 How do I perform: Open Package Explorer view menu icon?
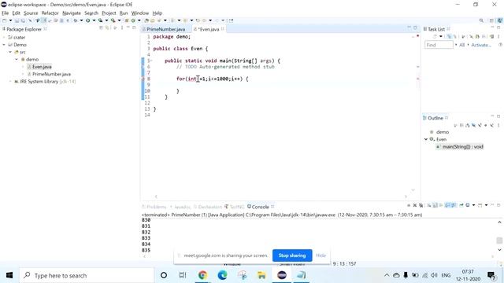pos(122,28)
